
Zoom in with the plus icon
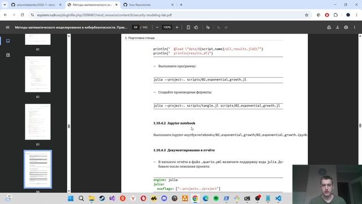(x=177, y=27)
